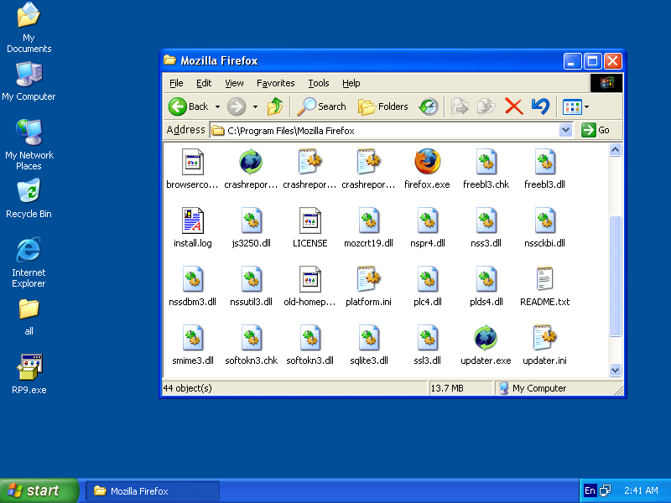Open the Back history dropdown arrow
Screen dimensions: 671x503
point(217,106)
